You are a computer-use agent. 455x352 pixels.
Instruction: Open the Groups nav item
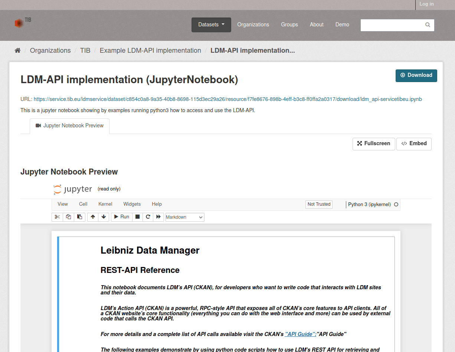(289, 25)
